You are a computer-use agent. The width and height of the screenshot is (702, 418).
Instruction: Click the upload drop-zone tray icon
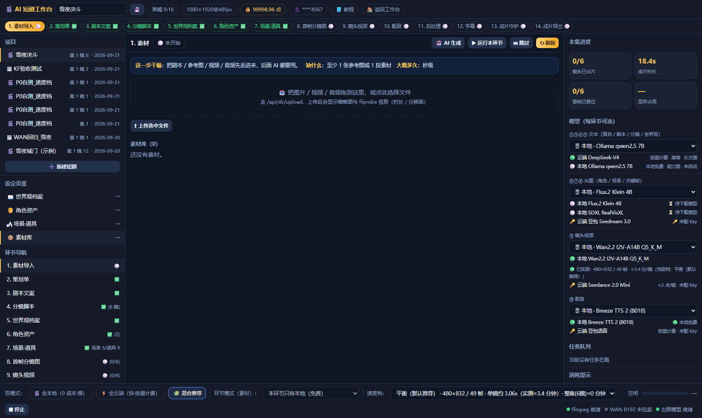(x=282, y=92)
